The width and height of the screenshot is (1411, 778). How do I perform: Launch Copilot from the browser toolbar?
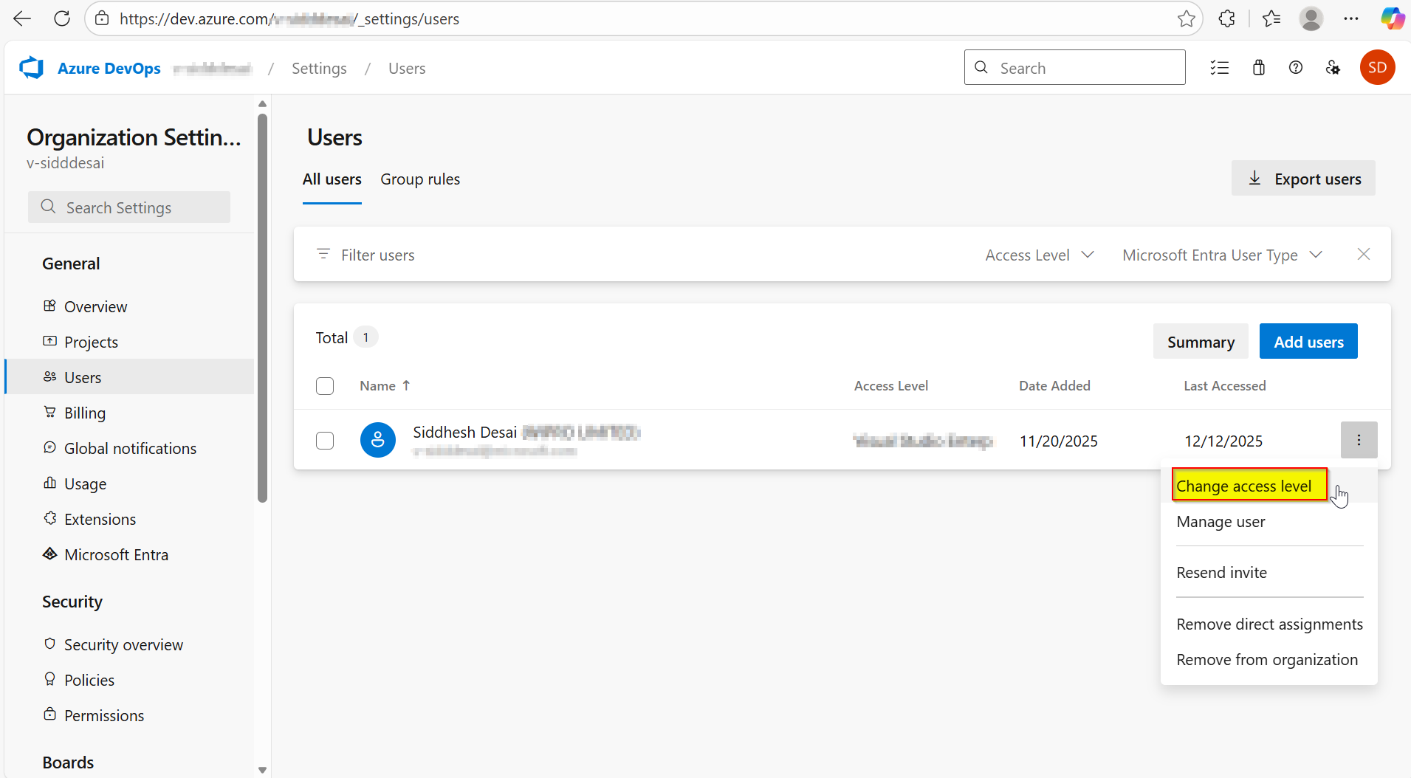pos(1393,18)
